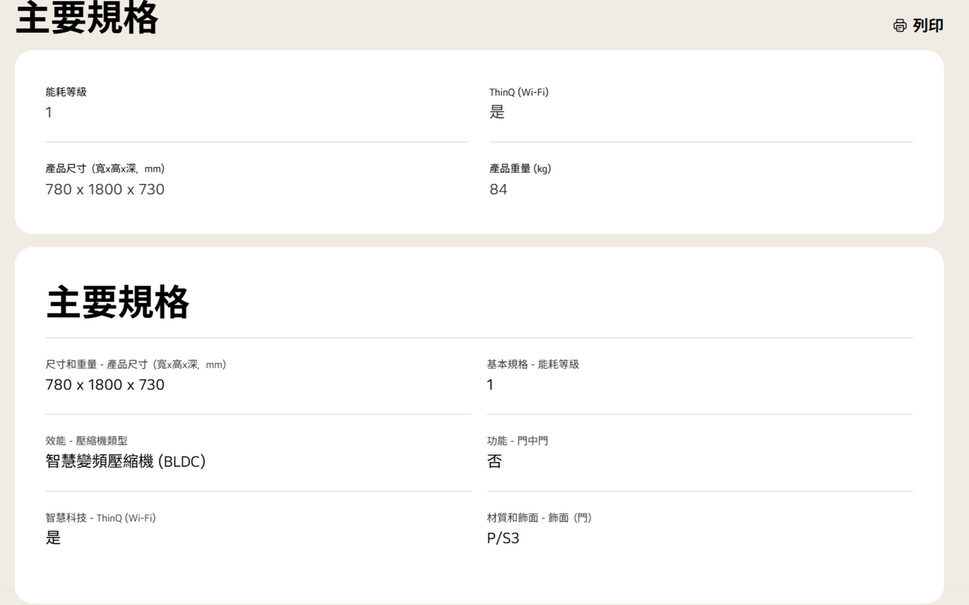
Task: Click the 是 value under 智慧科技 - ThinQ
Action: pyautogui.click(x=53, y=538)
